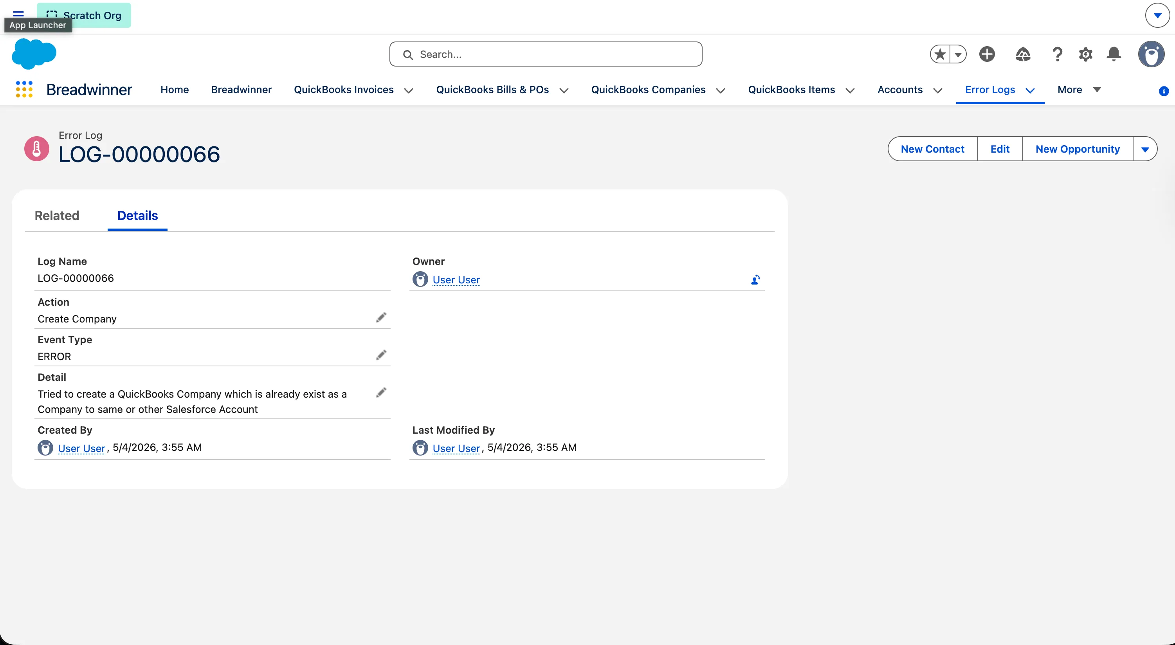Open the Error Logs nav tab

coord(990,90)
